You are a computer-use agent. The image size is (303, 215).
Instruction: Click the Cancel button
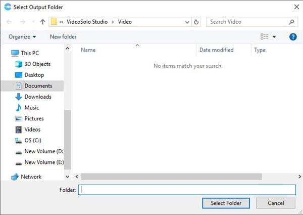tap(276, 203)
